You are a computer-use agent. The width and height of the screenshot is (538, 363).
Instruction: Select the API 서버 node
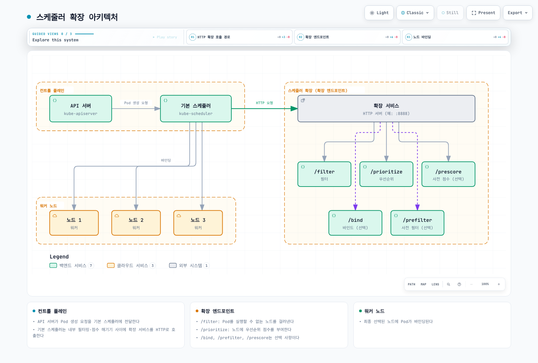[x=81, y=109]
